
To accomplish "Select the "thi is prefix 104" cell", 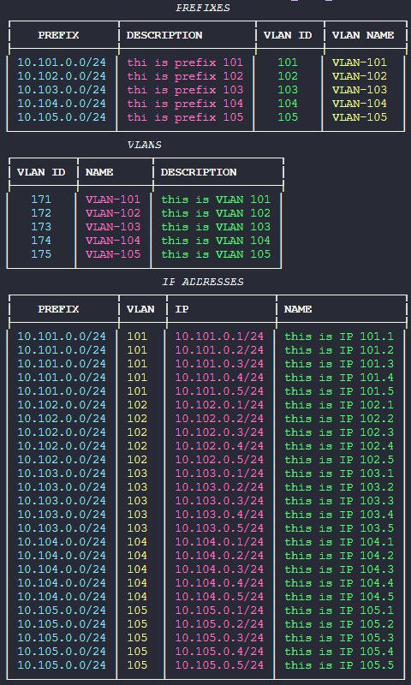I will click(185, 104).
